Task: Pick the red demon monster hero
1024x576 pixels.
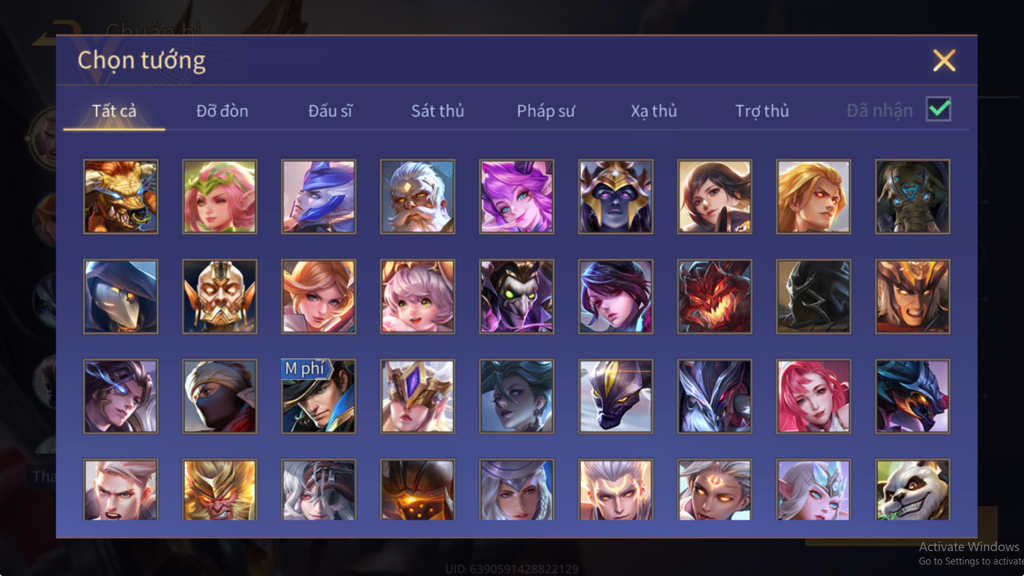Action: [x=714, y=296]
